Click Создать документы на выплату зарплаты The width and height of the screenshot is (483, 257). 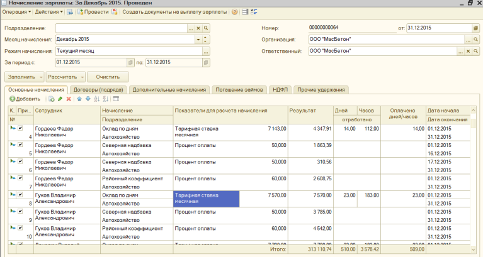(174, 12)
